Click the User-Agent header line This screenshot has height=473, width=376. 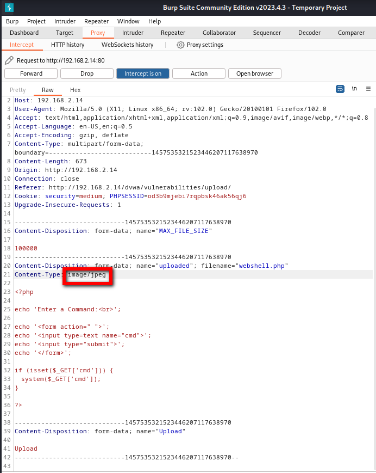point(171,109)
